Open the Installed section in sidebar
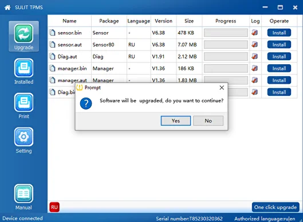The image size is (303, 222). coord(23,72)
